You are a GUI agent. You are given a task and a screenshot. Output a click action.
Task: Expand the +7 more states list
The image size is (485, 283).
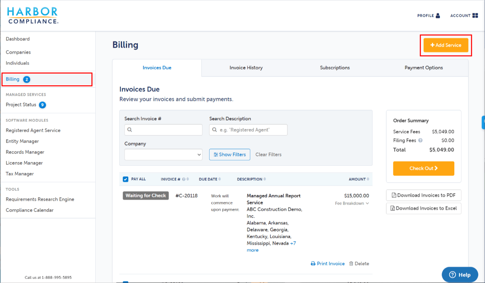[x=271, y=247]
